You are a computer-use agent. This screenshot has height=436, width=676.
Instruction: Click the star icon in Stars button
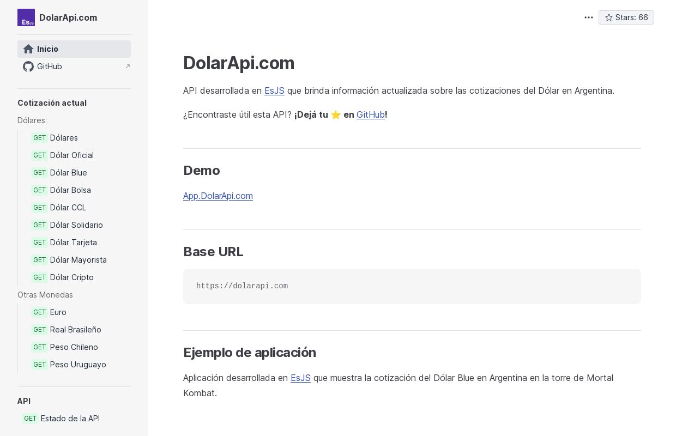point(609,17)
